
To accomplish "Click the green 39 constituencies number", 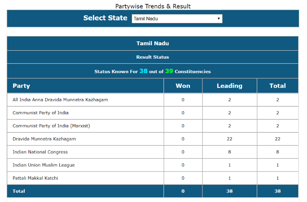I will [169, 71].
